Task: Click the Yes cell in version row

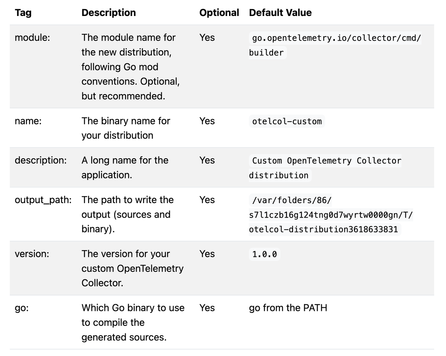Action: (207, 254)
